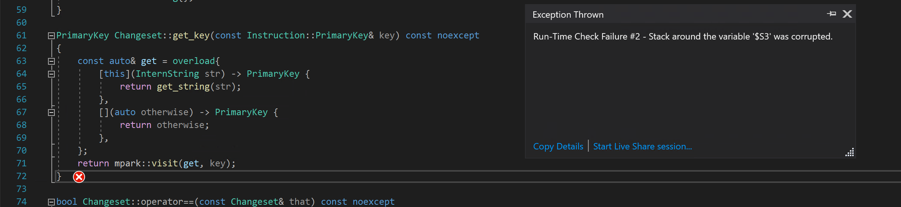Screen dimensions: 901x207
Task: Click the Run-Time Check Failure message text
Action: pos(683,37)
